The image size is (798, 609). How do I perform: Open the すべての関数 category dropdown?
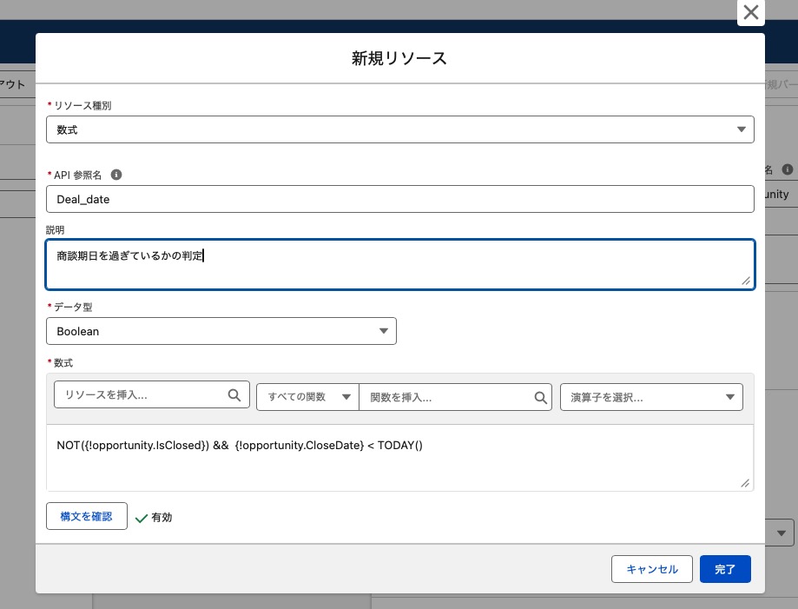(x=308, y=397)
